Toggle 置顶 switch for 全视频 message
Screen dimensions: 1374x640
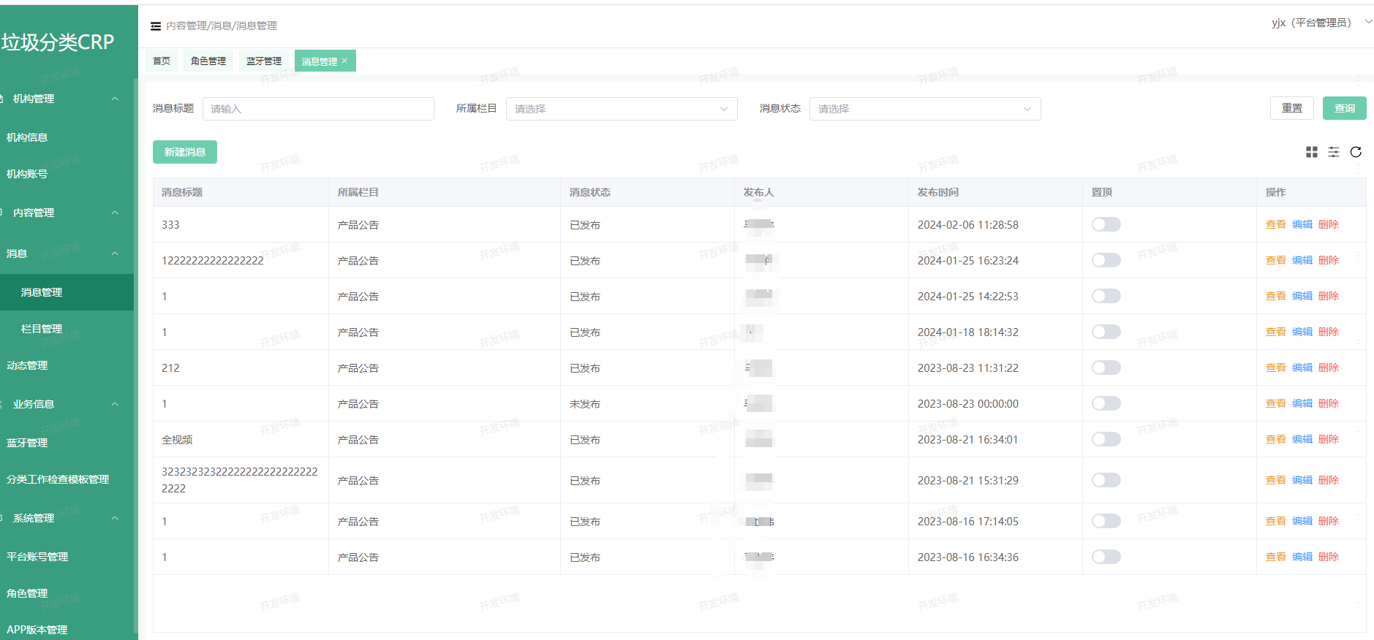1106,439
